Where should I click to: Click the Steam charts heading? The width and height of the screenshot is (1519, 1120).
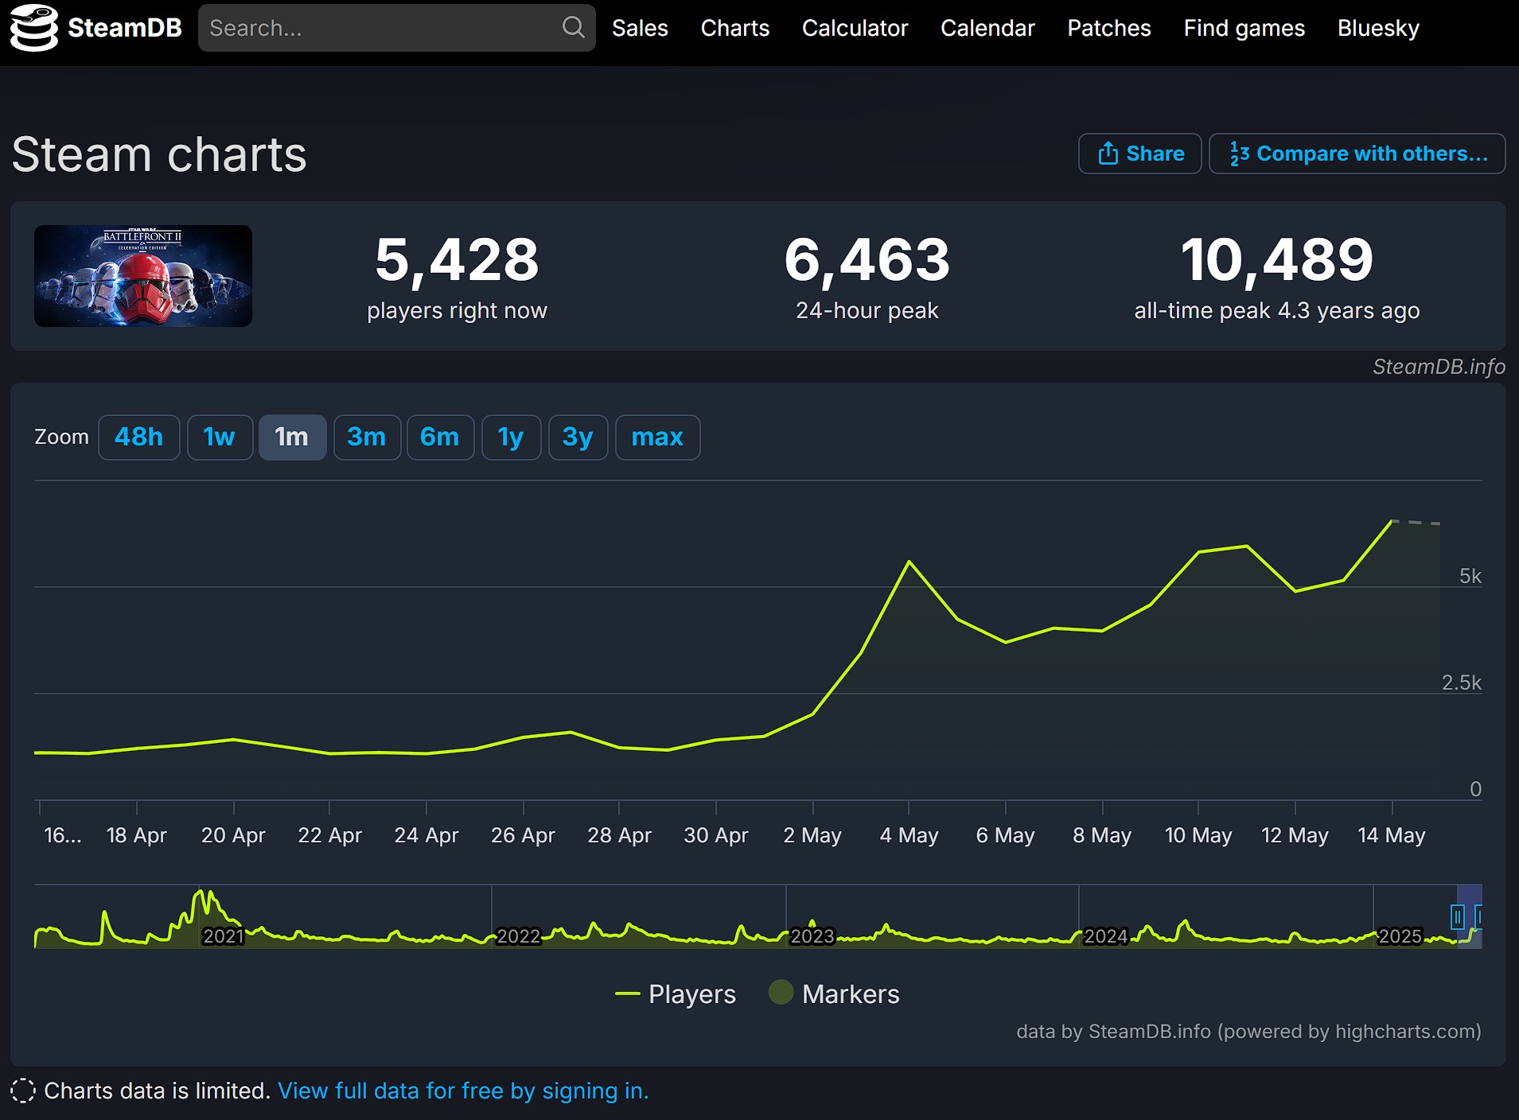pyautogui.click(x=159, y=154)
